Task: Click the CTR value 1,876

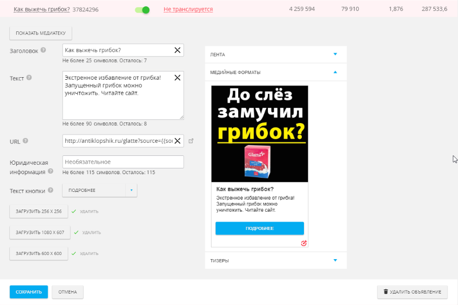Action: [x=396, y=9]
